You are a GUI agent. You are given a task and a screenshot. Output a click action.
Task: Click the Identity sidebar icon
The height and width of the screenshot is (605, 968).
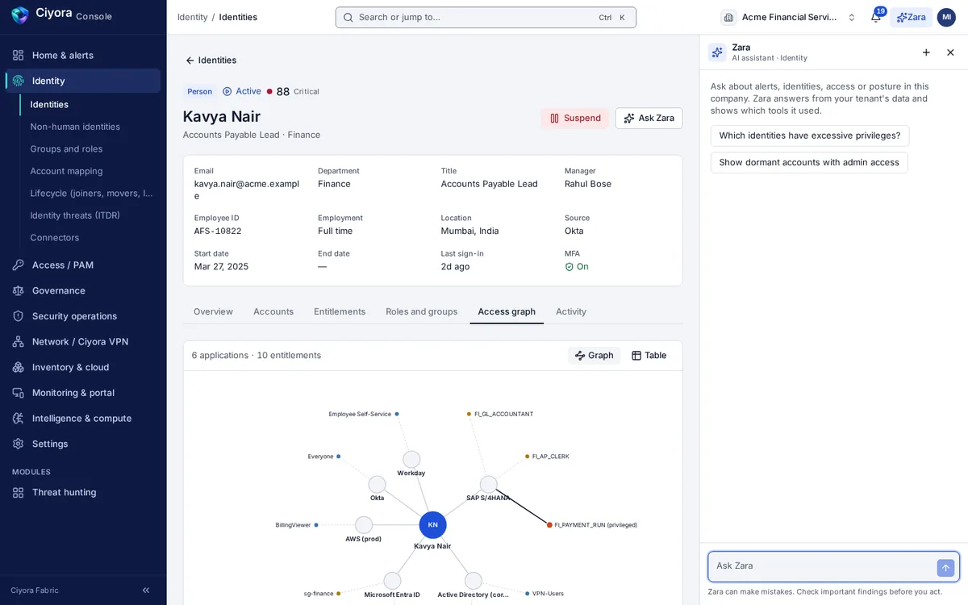[x=18, y=81]
